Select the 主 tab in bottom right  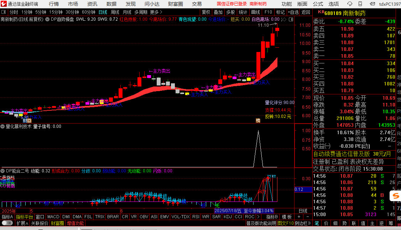pos(372,223)
